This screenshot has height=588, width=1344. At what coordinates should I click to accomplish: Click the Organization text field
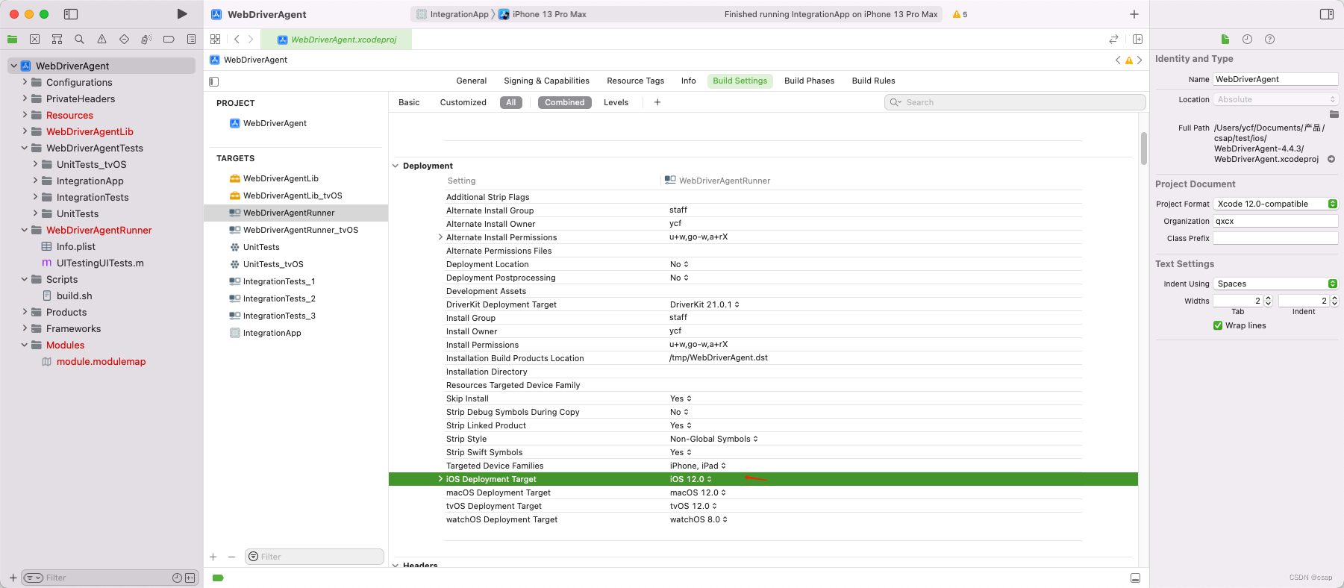pos(1275,221)
